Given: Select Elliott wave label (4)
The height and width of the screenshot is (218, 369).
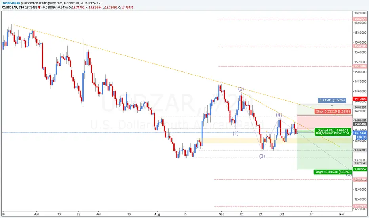Looking at the screenshot, I should pyautogui.click(x=279, y=115).
